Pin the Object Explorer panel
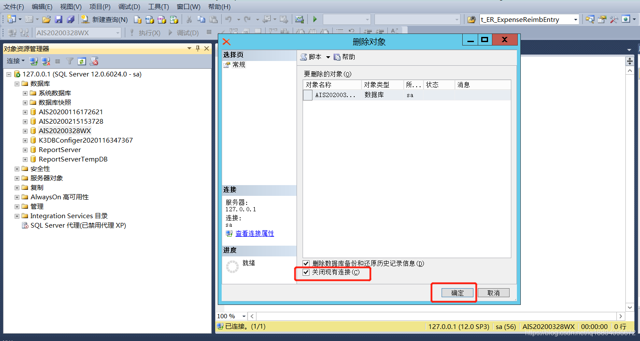This screenshot has height=341, width=640. (x=198, y=49)
